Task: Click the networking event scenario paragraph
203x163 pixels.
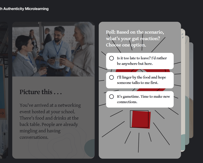Action: (50, 121)
